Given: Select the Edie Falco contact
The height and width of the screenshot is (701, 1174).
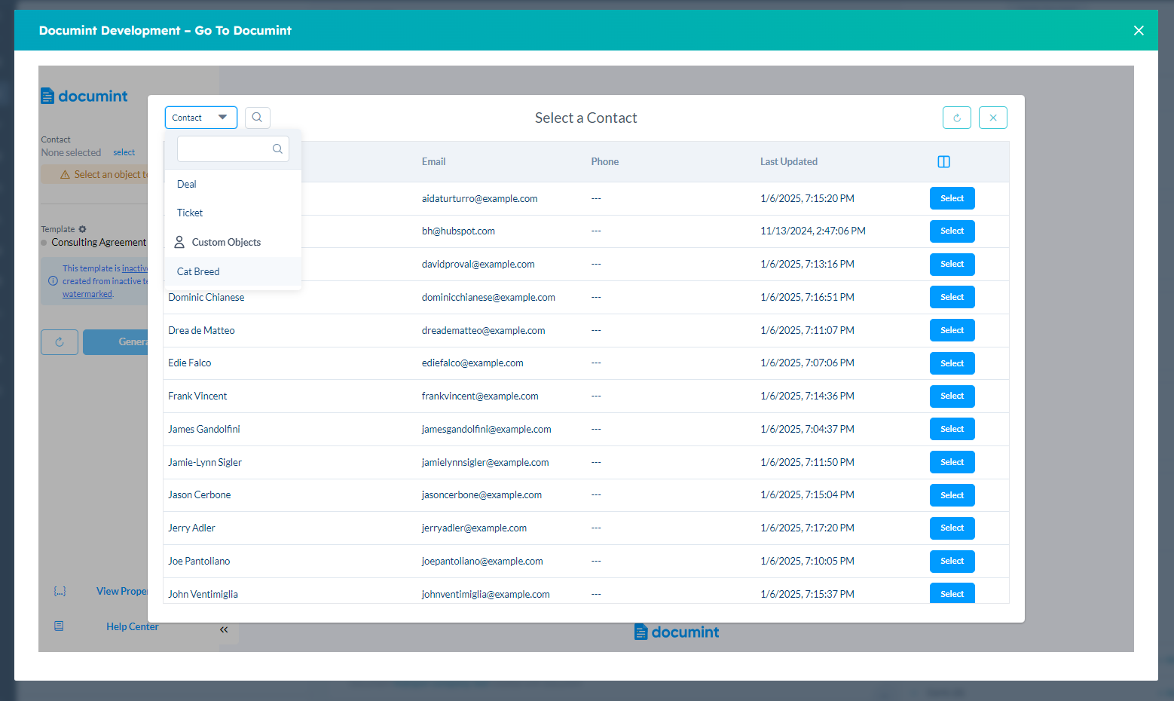Looking at the screenshot, I should [952, 363].
